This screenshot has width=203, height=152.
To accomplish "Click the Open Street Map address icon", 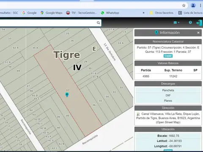I will pyautogui.click(x=138, y=114).
